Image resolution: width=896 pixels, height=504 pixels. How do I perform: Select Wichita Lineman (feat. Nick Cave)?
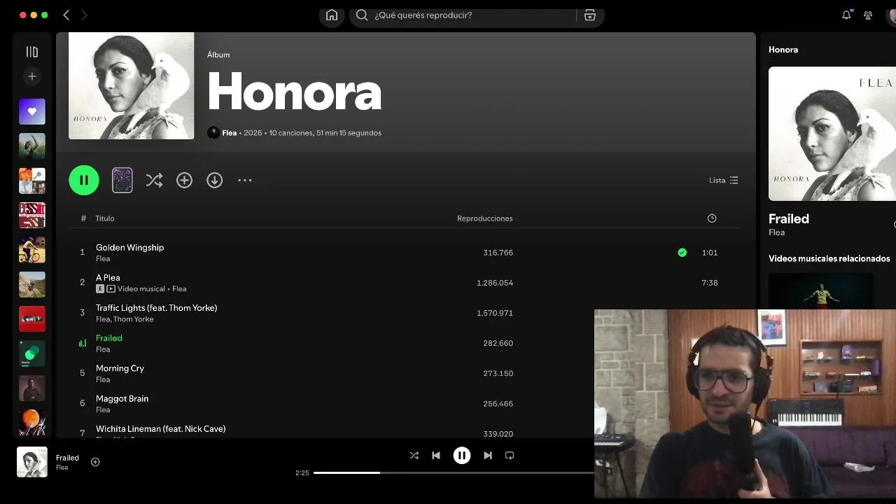[x=161, y=428]
